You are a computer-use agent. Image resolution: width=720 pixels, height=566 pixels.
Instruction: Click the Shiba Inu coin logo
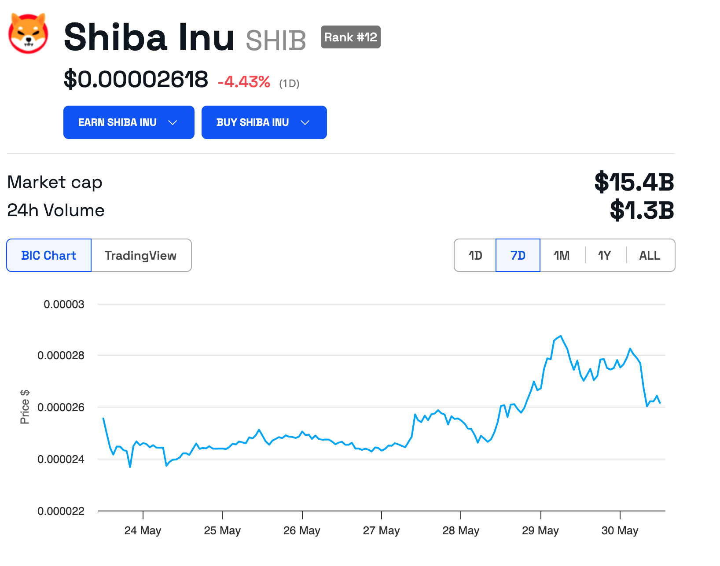click(28, 33)
